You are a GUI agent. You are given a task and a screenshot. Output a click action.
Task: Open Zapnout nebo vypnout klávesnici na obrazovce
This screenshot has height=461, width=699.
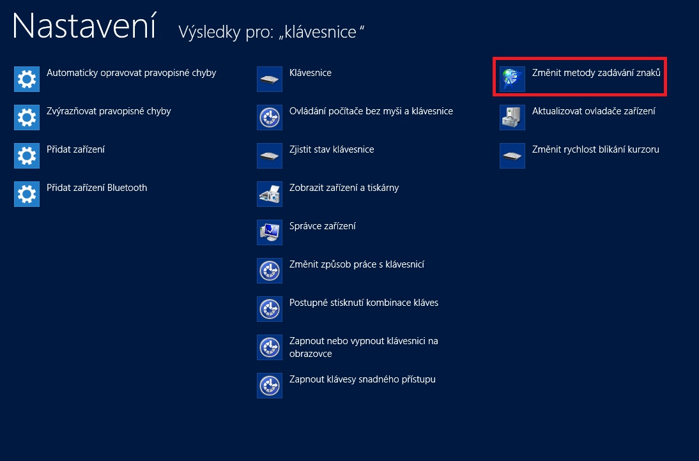click(364, 347)
